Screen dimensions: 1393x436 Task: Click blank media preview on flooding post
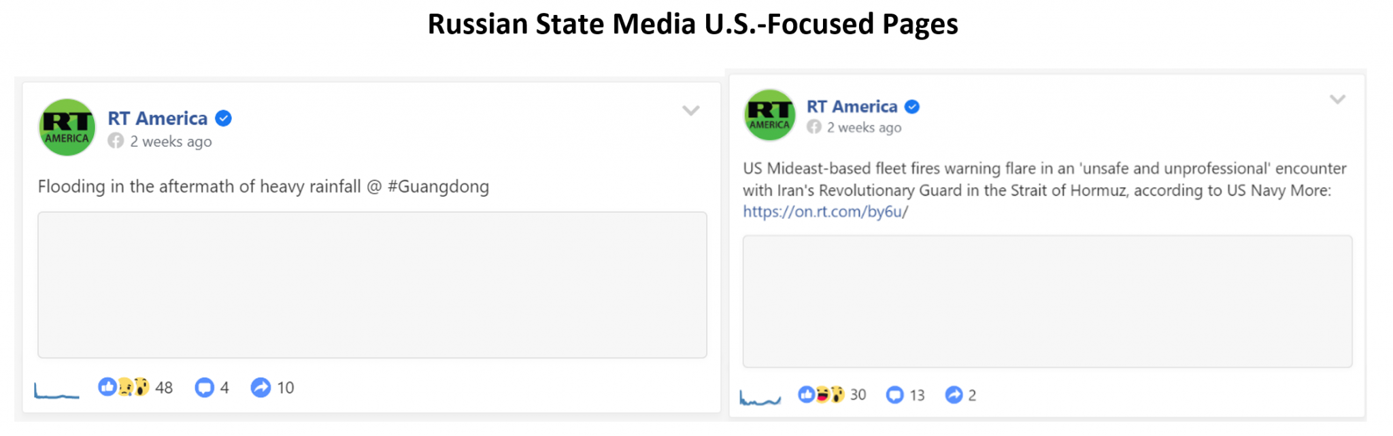[x=372, y=285]
